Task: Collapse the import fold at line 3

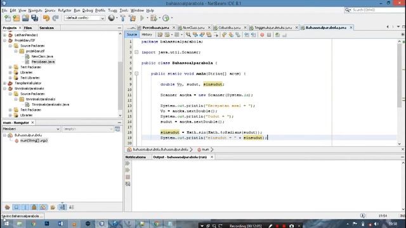Action: [136, 52]
